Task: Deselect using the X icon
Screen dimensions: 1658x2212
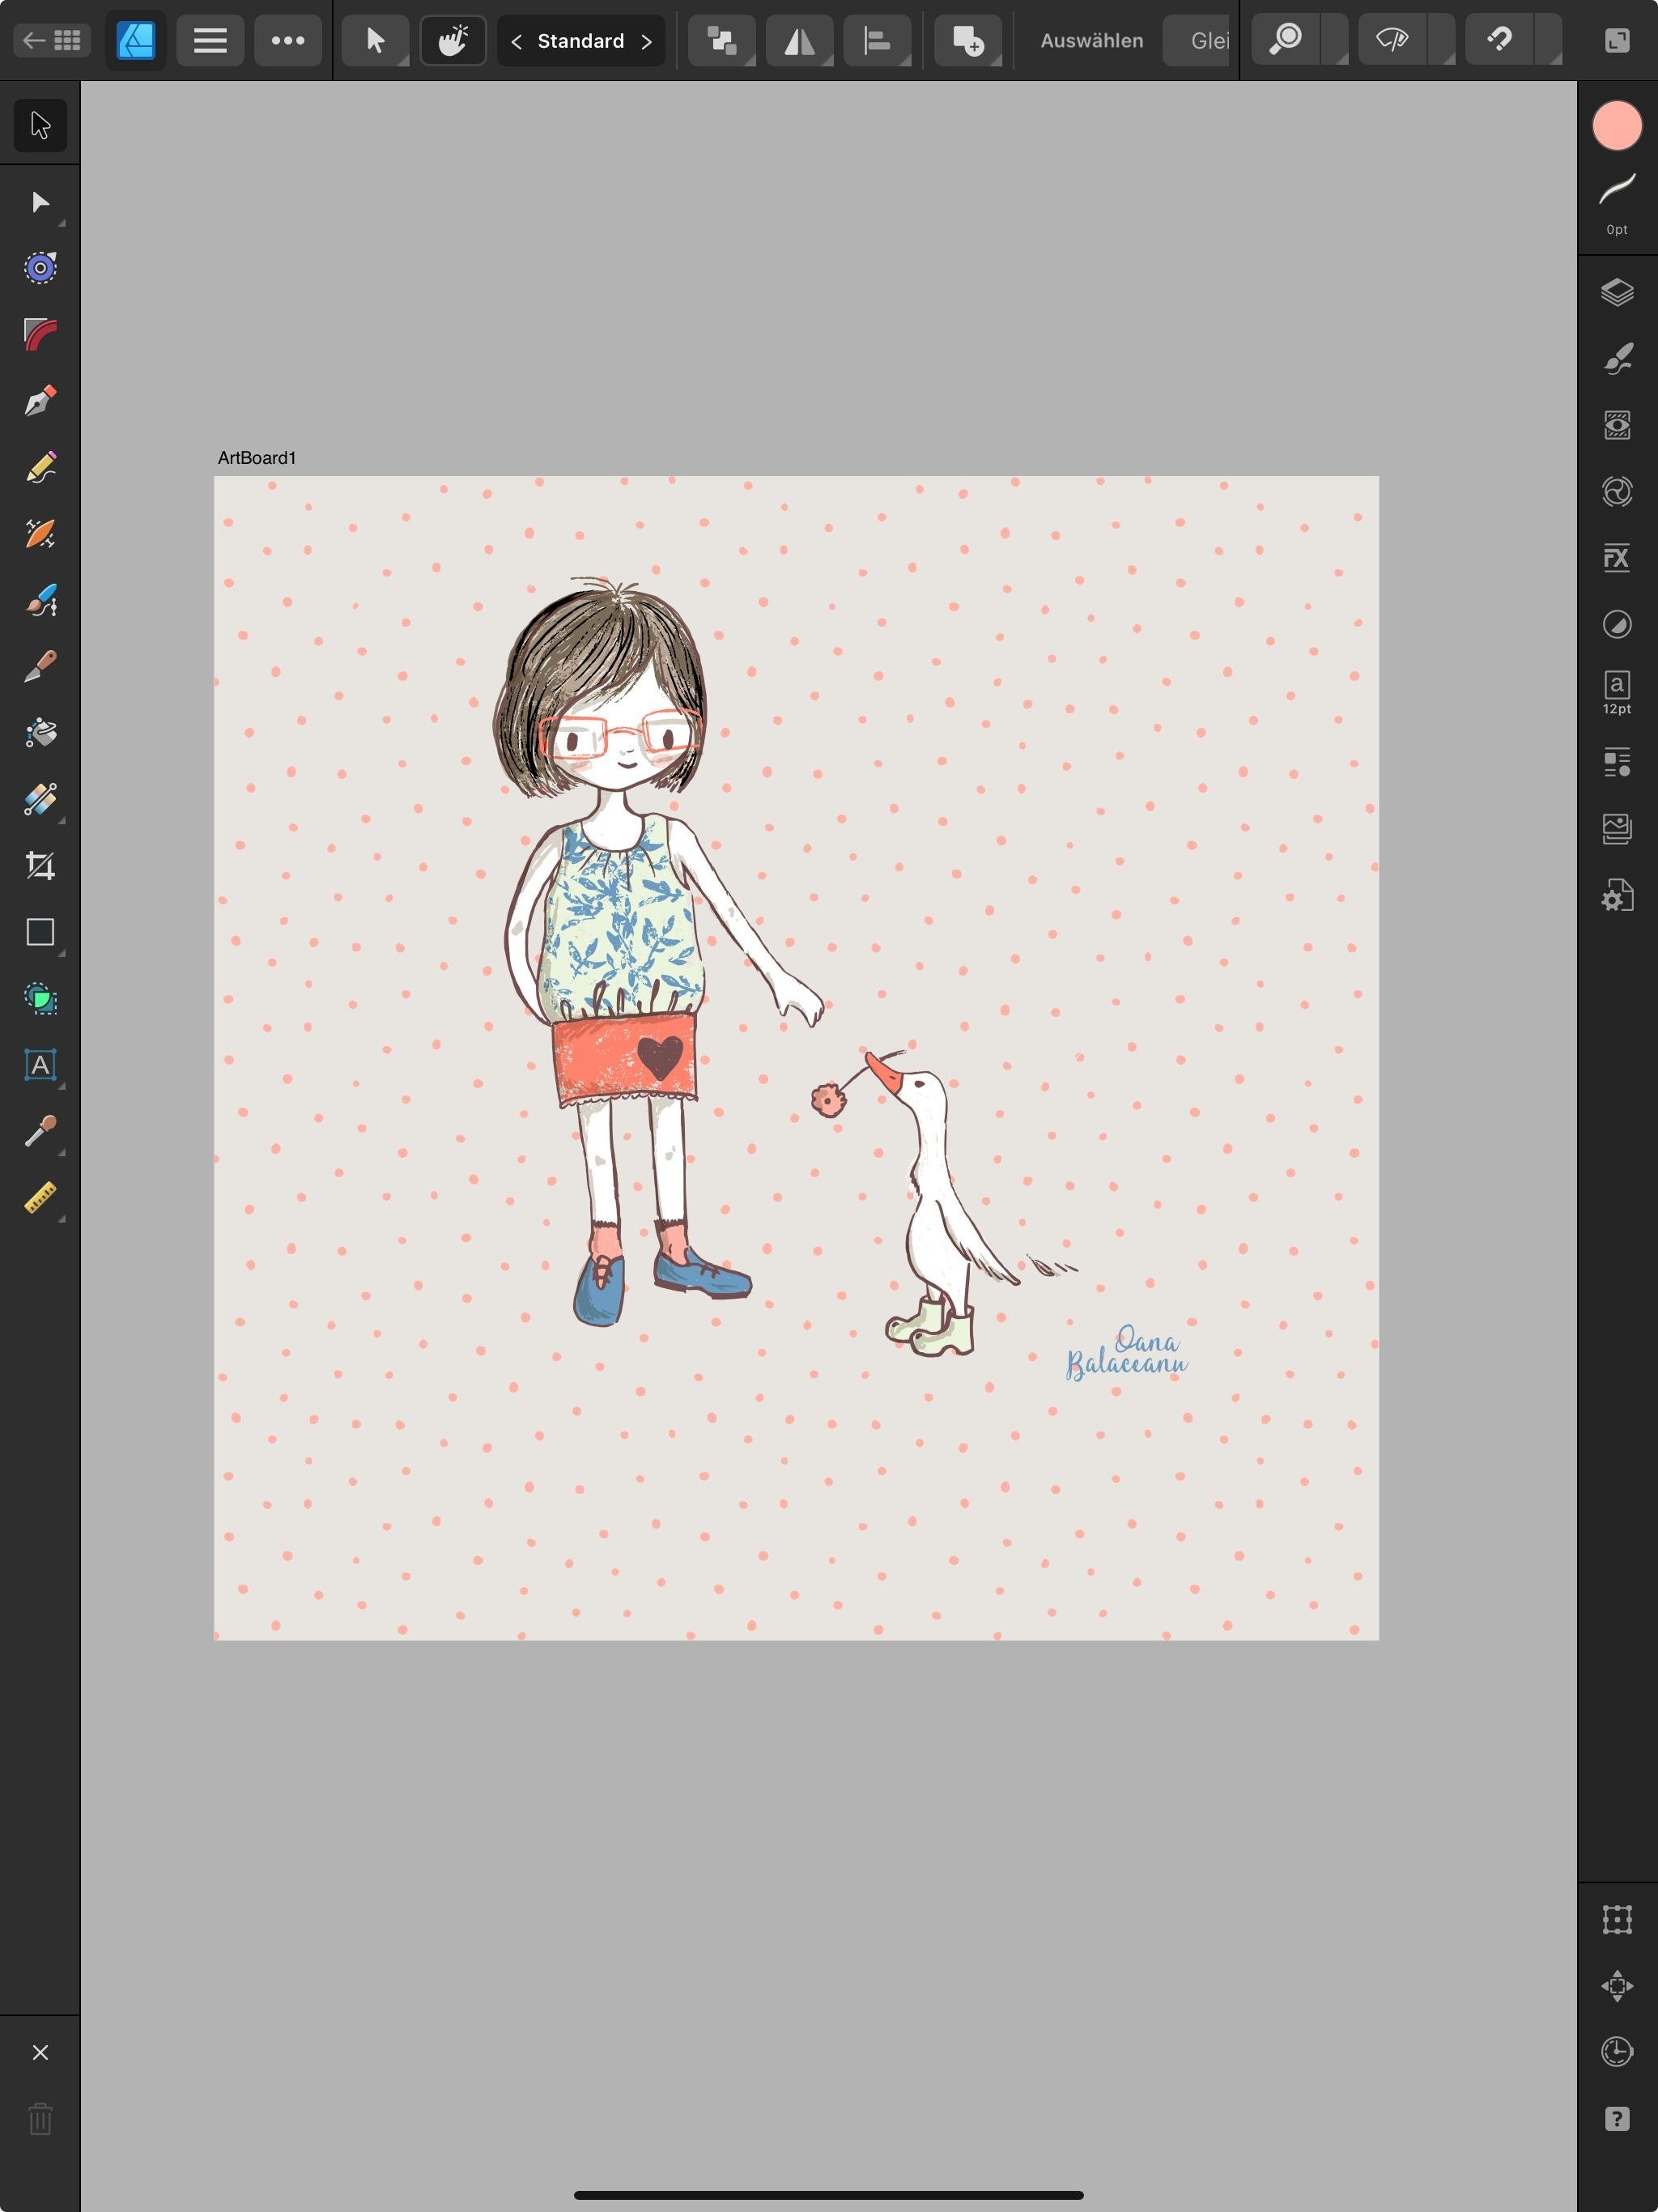Action: point(40,2052)
